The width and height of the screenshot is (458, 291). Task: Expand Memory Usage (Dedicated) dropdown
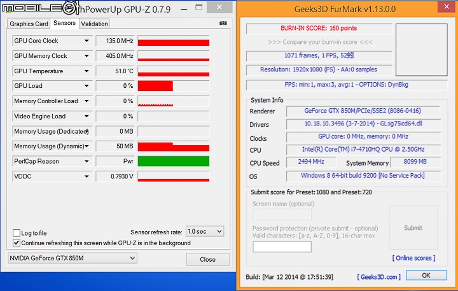87,131
